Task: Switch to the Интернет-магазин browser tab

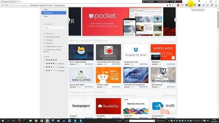Action: [x=10, y=2]
